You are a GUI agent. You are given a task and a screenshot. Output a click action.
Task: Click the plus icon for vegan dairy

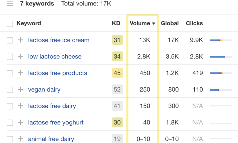(20, 89)
